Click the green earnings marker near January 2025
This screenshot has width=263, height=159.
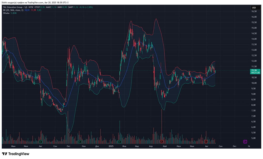(x=120, y=142)
